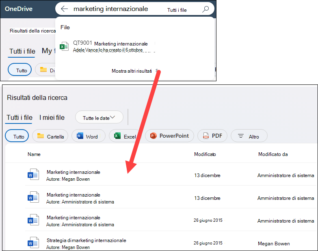Open Marketing internazionale by Autore: Megan Bowen
318x251 pixels.
pos(74,172)
